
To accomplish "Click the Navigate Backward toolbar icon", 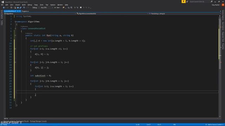I will (4, 8).
